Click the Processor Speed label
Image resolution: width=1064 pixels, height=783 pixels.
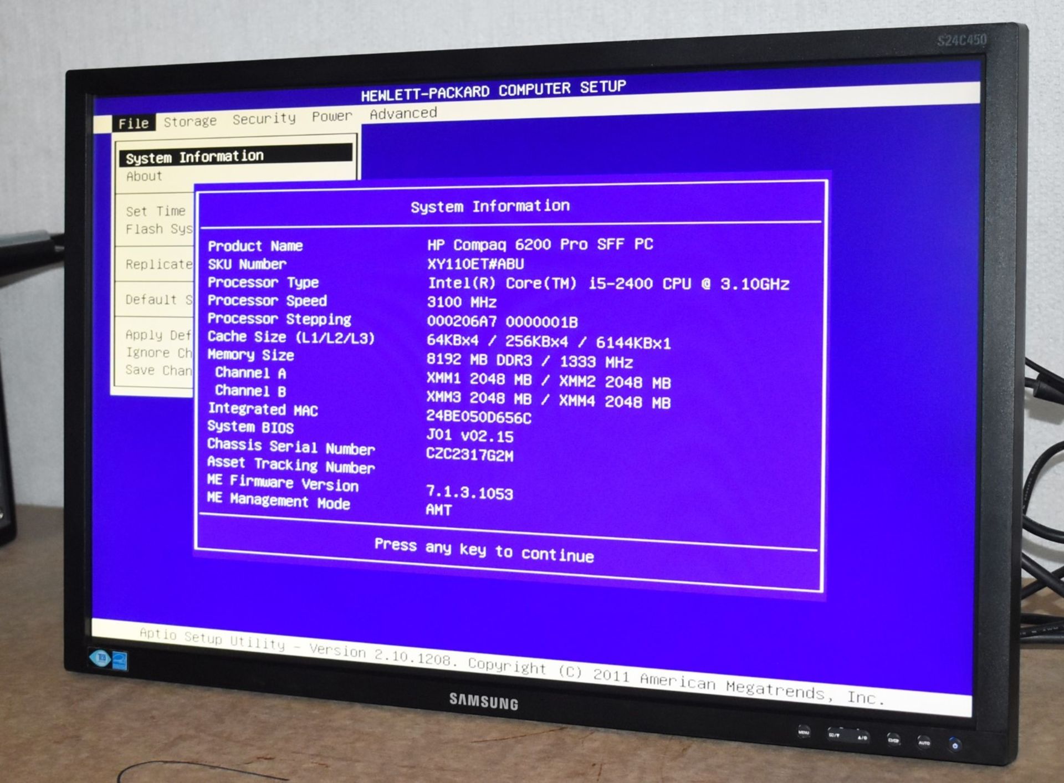coord(267,301)
